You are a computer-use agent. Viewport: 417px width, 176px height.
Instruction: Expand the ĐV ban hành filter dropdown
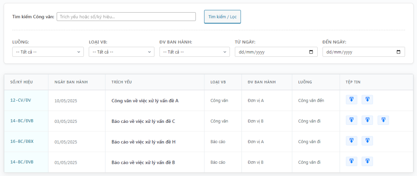click(195, 52)
